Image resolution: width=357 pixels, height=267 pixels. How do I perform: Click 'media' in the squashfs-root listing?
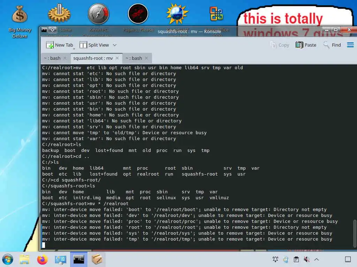[113, 198]
